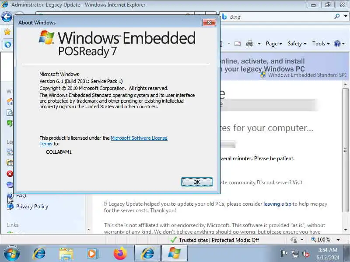Open the Windows Start orb

click(12, 254)
